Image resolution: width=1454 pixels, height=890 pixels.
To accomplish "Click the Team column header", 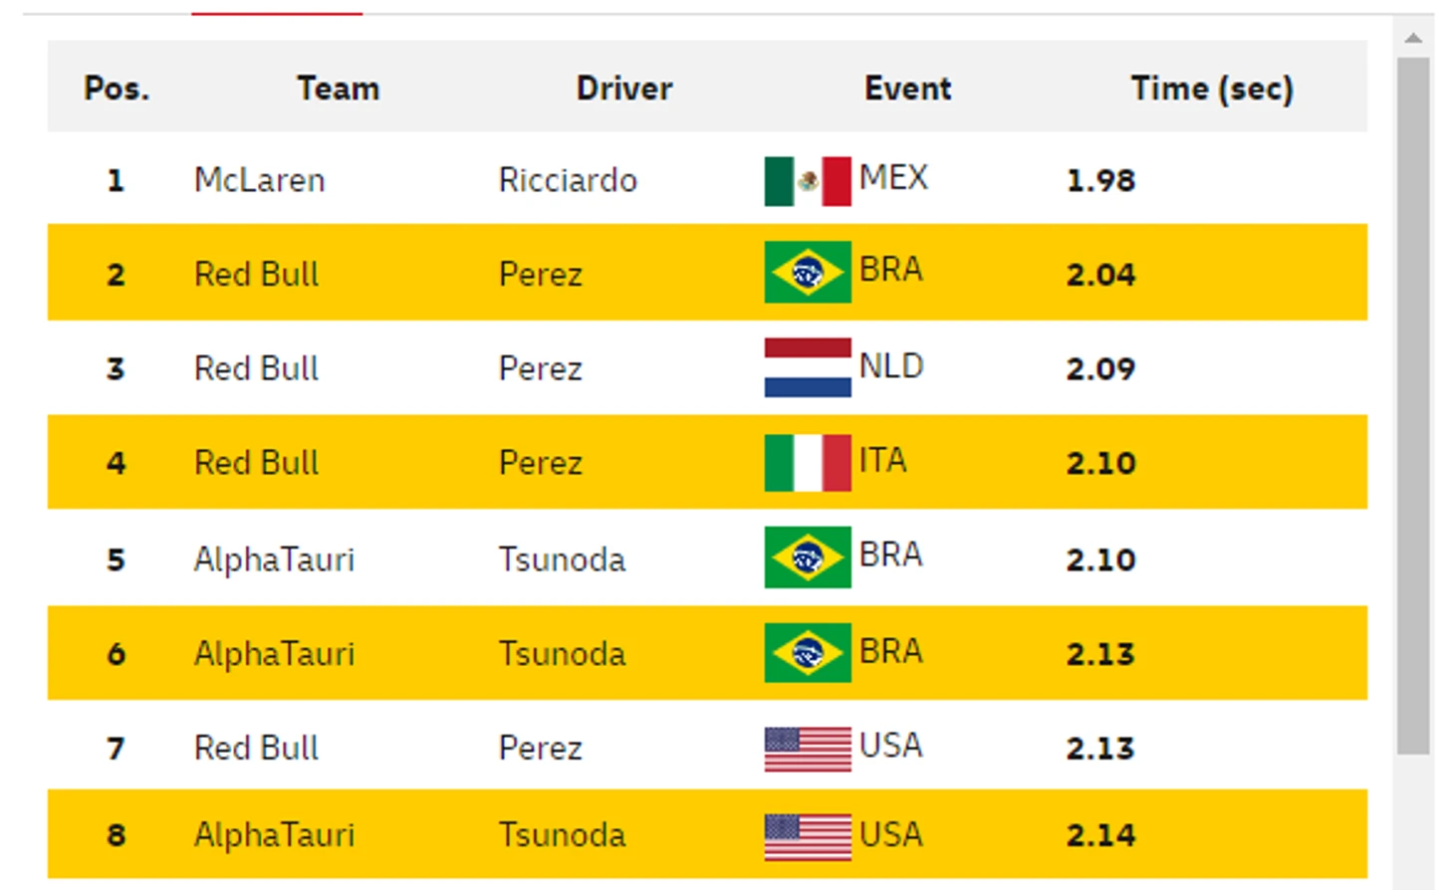I will [338, 89].
